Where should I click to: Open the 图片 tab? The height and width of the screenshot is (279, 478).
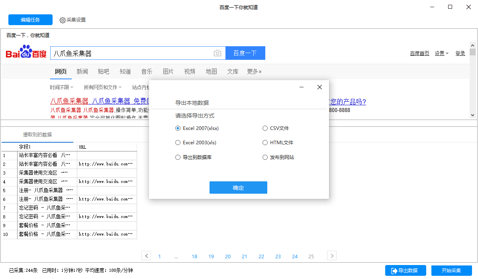[x=168, y=71]
